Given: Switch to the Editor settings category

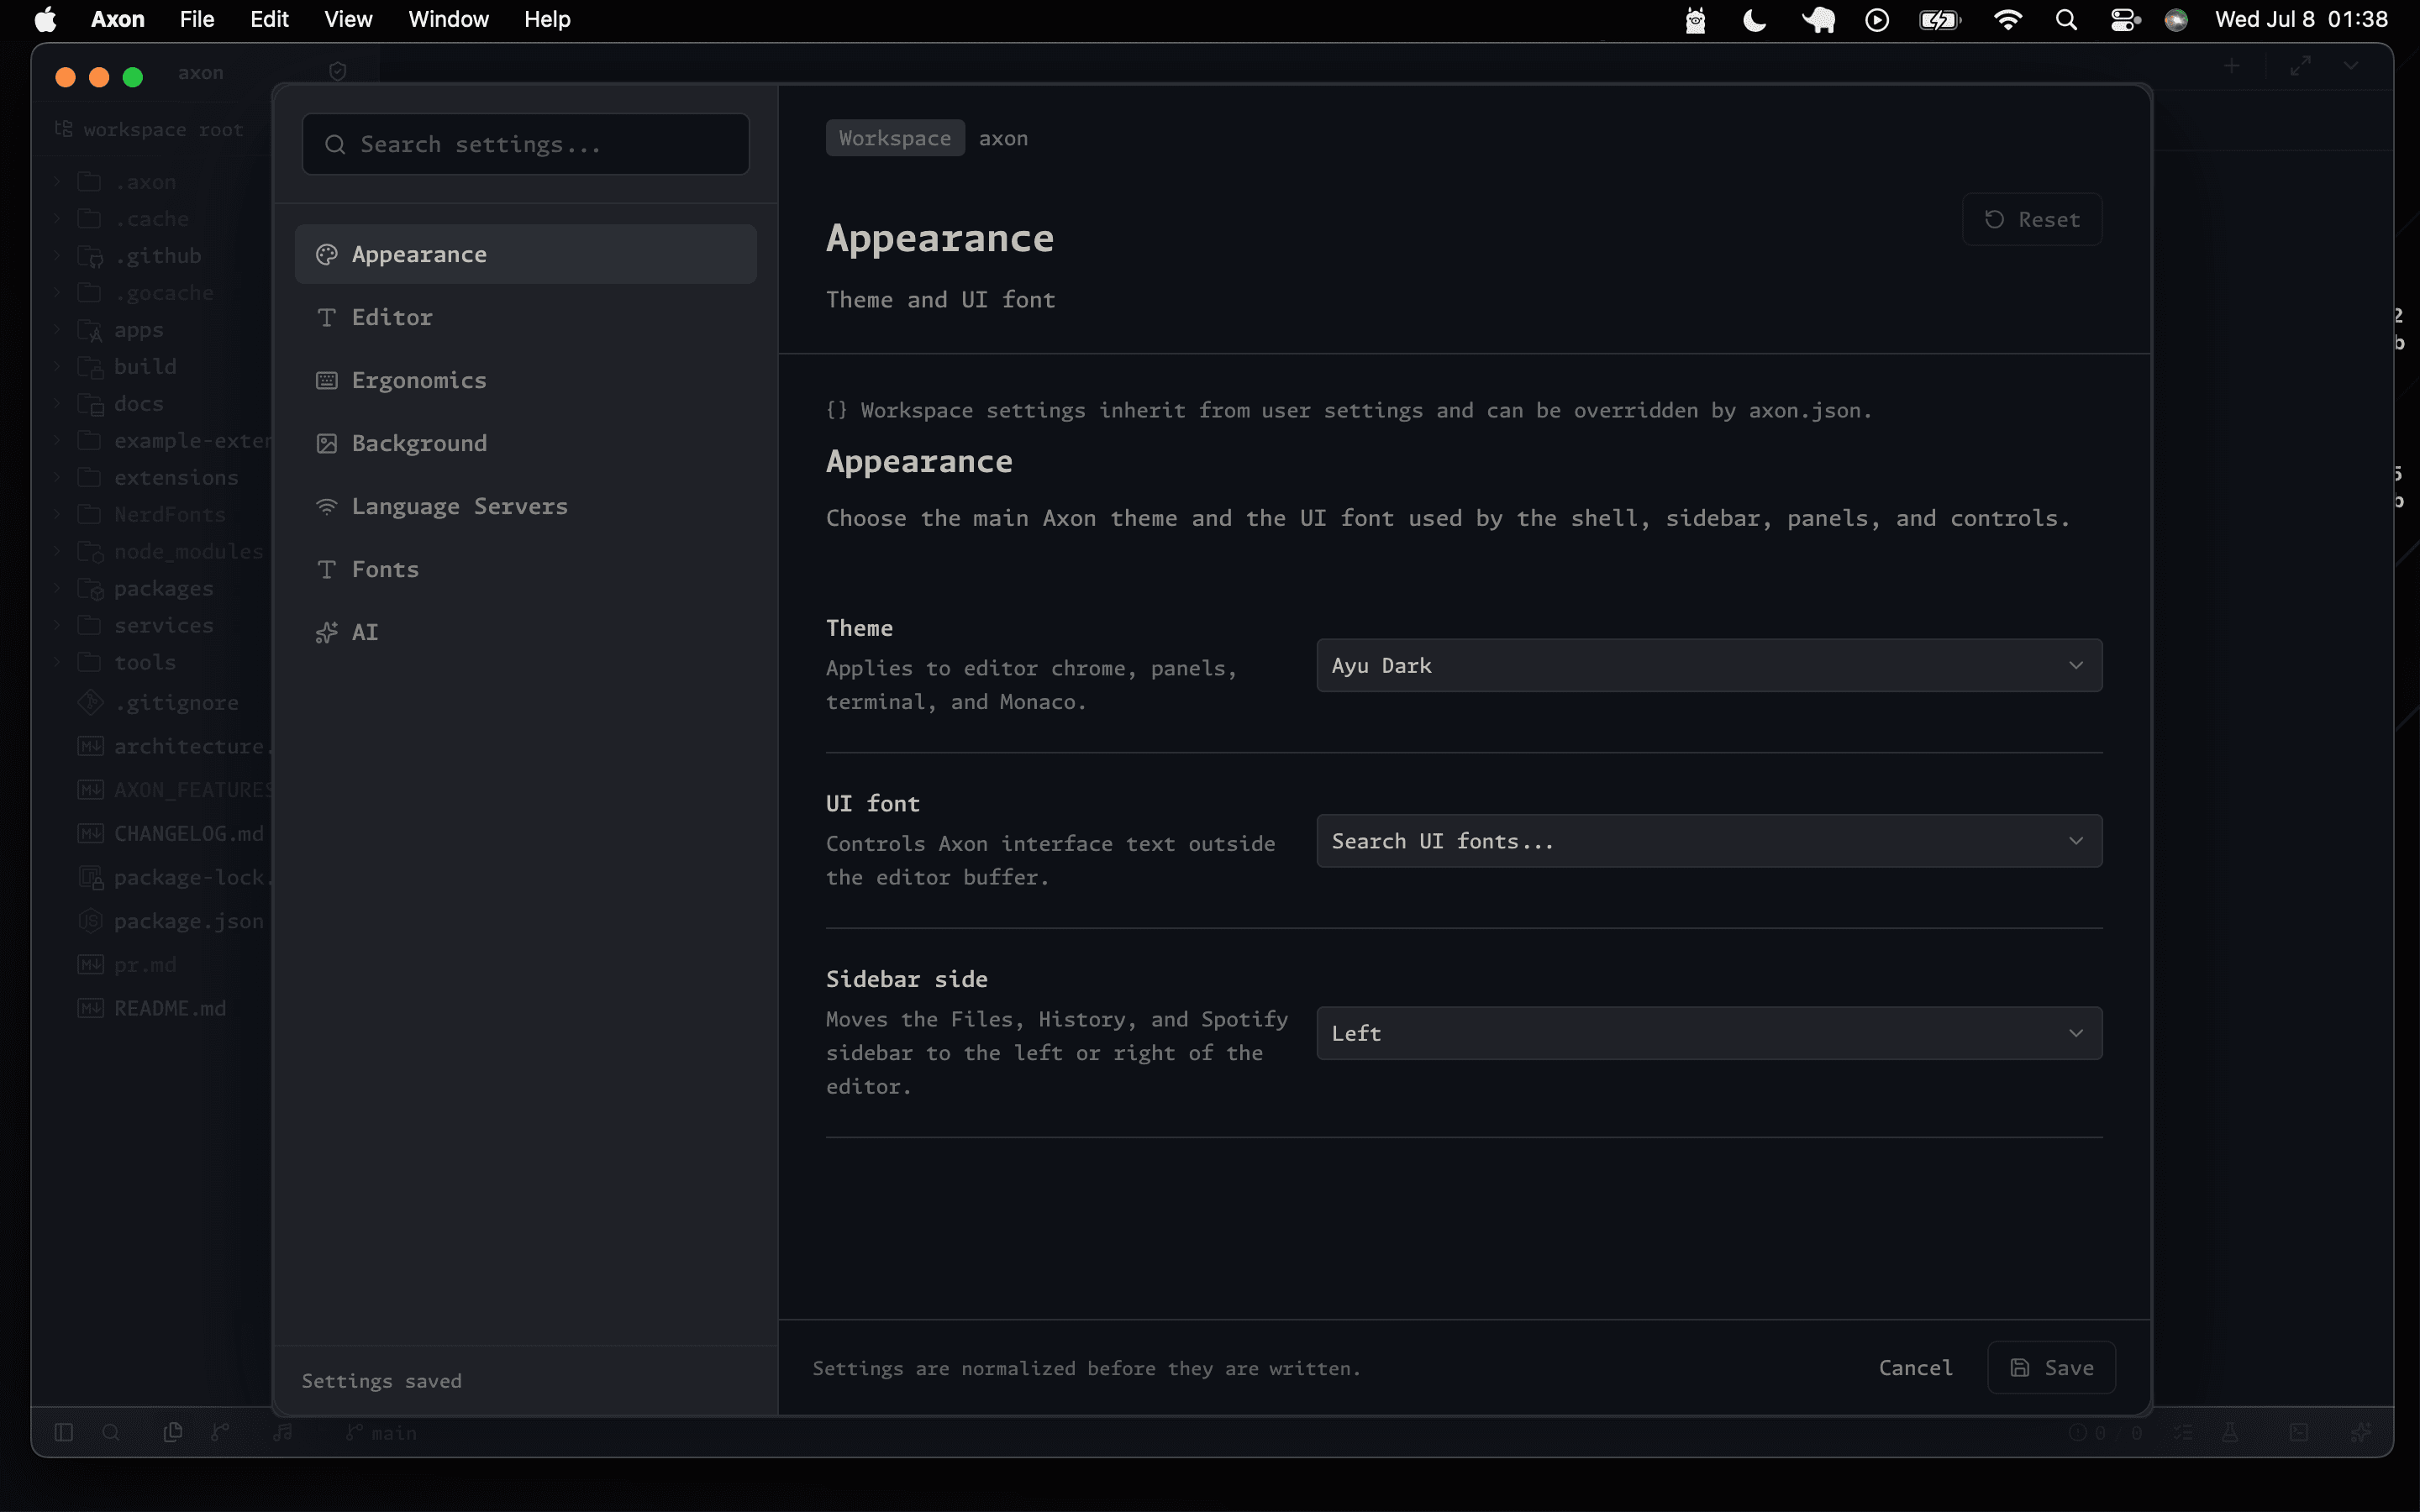Looking at the screenshot, I should [x=525, y=317].
